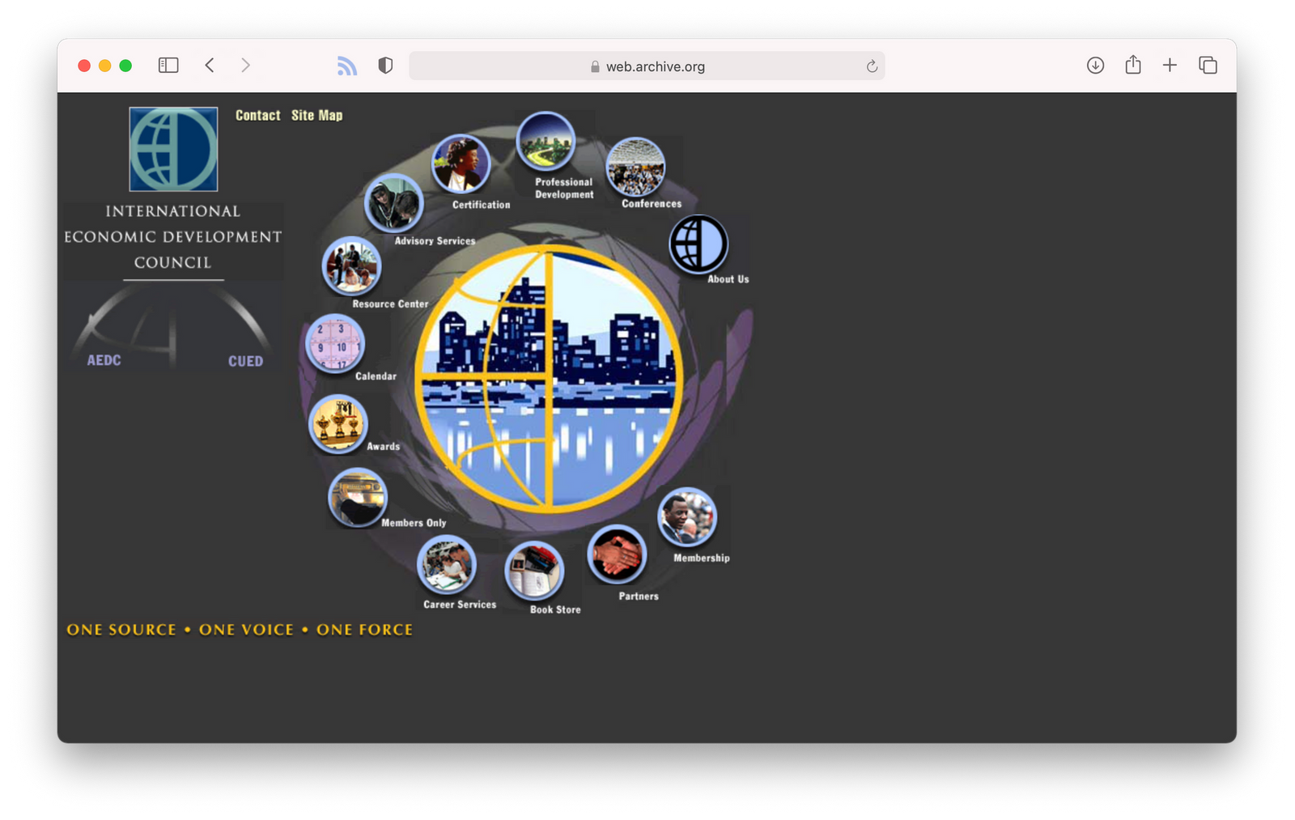Click the CUED link
Screen dimensions: 1295x820
point(244,361)
